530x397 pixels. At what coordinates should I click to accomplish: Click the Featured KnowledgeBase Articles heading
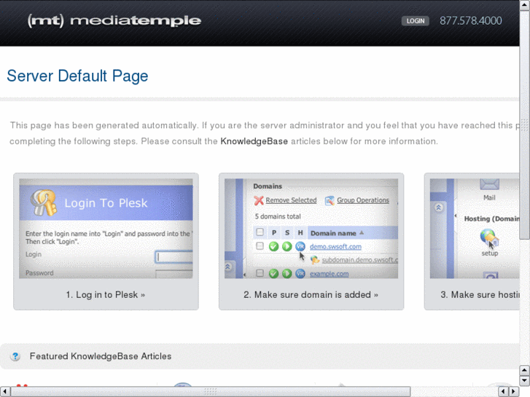101,356
